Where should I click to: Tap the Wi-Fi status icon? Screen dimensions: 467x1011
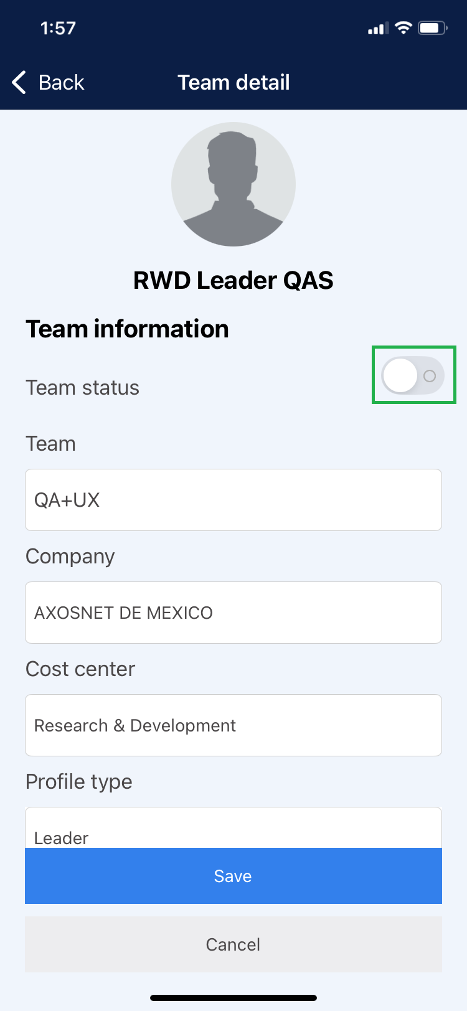point(403,28)
